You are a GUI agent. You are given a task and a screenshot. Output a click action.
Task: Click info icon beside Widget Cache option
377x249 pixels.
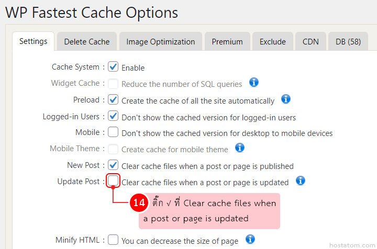(x=254, y=82)
